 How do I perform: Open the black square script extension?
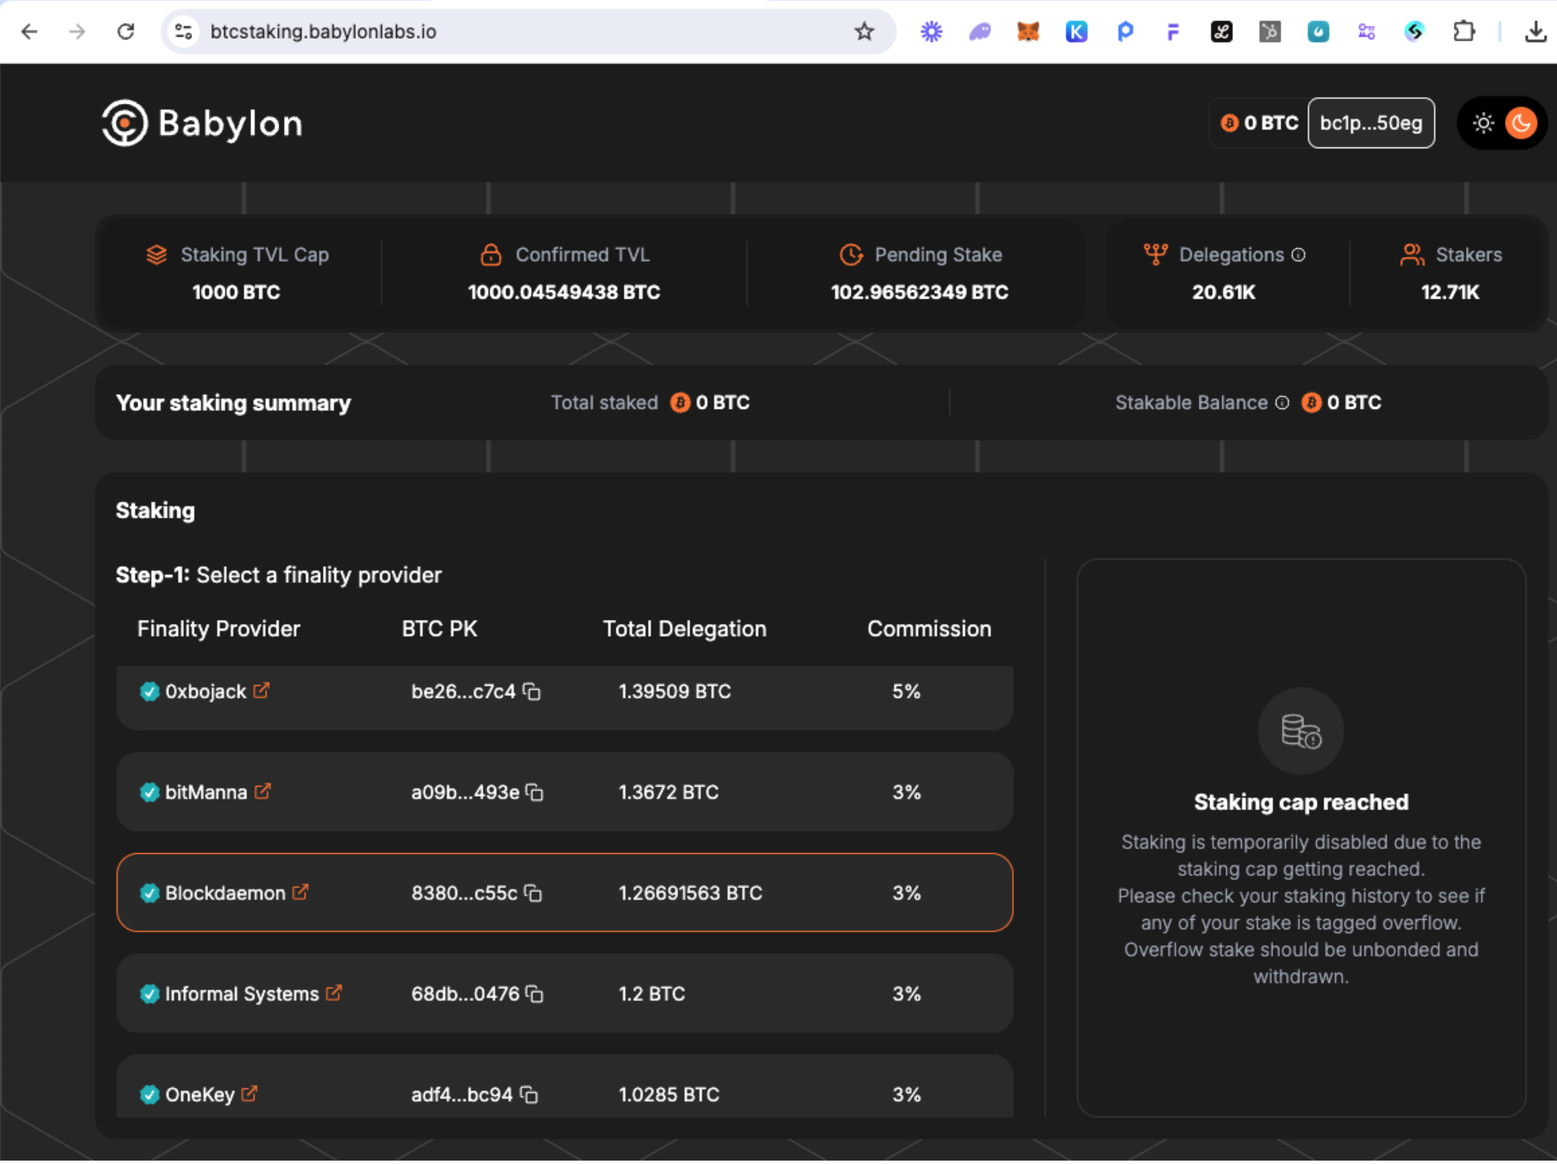[1221, 31]
